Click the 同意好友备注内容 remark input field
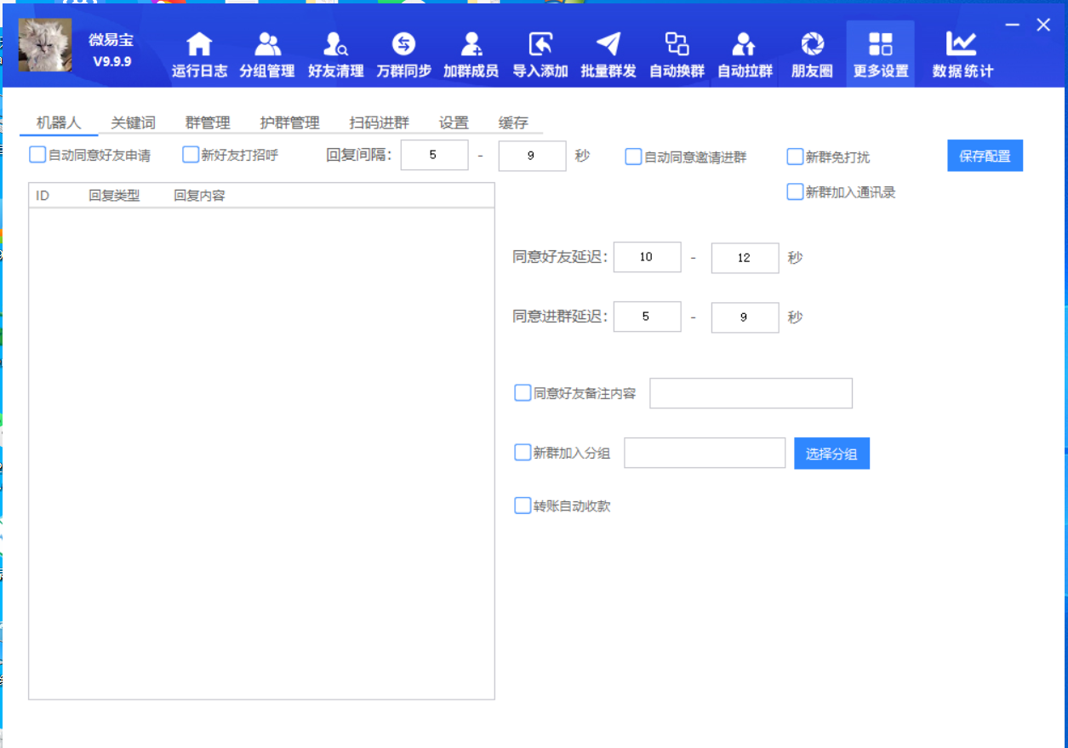The image size is (1068, 748). [751, 393]
